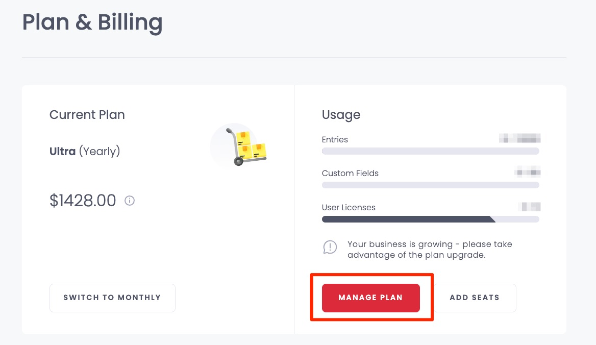Click the User Licenses usage bar
The width and height of the screenshot is (596, 345).
point(430,219)
